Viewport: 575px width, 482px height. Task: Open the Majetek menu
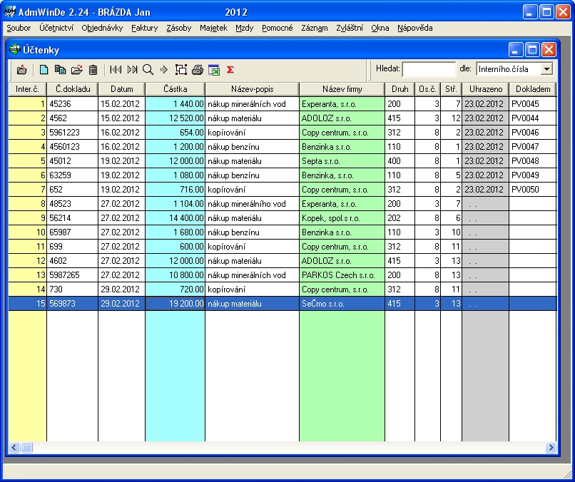coord(213,28)
